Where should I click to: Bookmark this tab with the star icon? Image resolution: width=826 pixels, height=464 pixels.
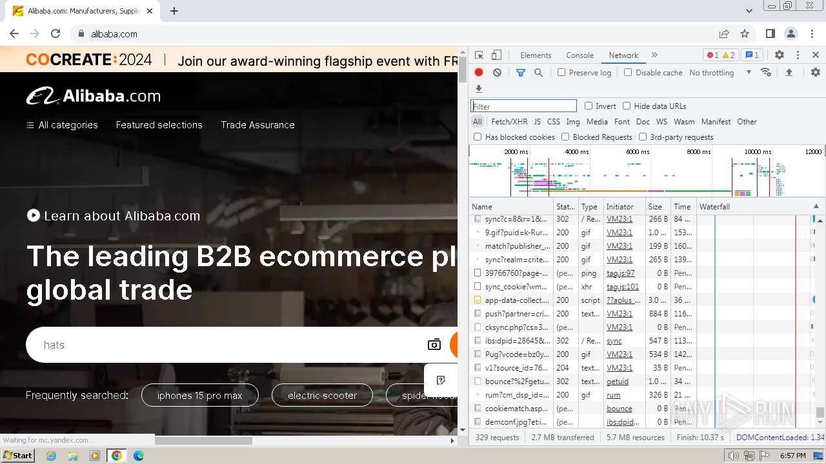coord(745,34)
